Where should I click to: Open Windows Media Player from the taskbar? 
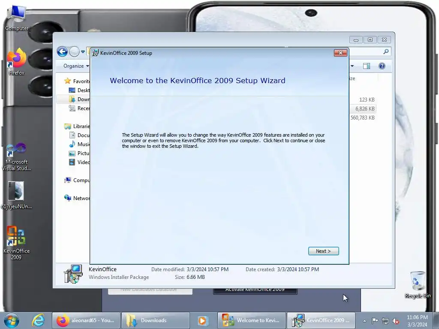pyautogui.click(x=202, y=320)
